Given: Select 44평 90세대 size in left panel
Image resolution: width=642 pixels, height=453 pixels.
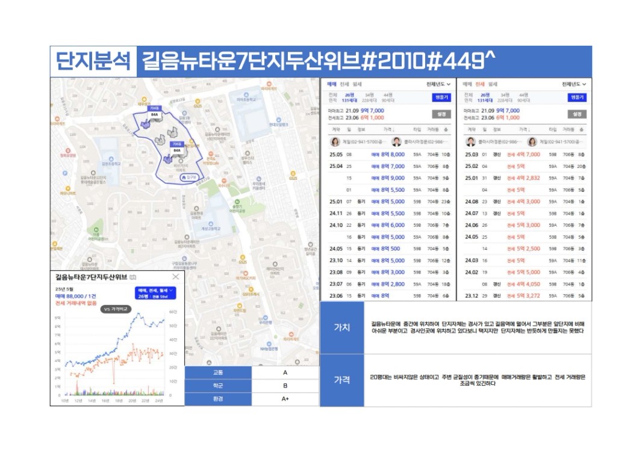Looking at the screenshot, I should (x=388, y=97).
